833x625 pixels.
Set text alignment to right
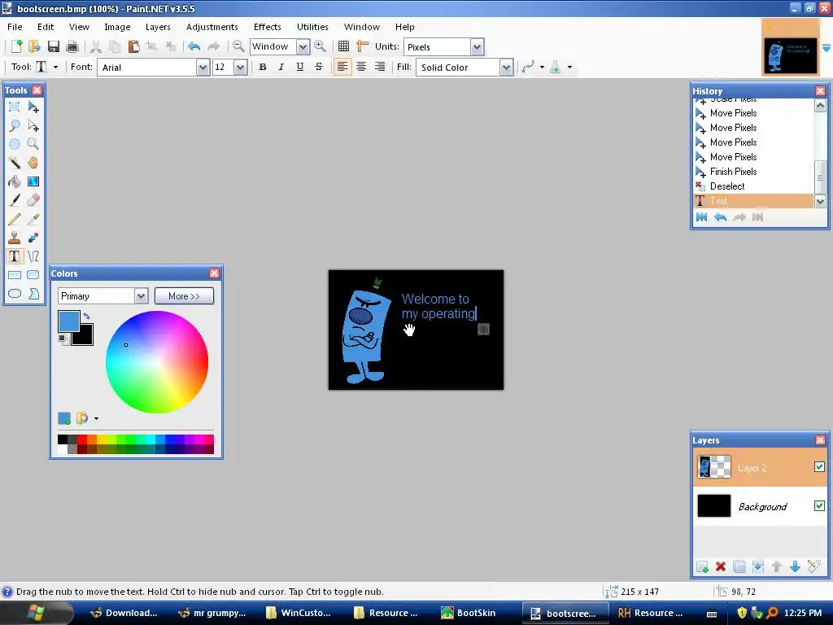(x=380, y=67)
